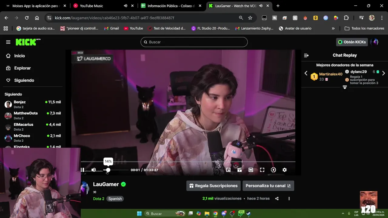Screen dimensions: 388x218
Task: Toggle theater mode in player
Action: pyautogui.click(x=251, y=170)
